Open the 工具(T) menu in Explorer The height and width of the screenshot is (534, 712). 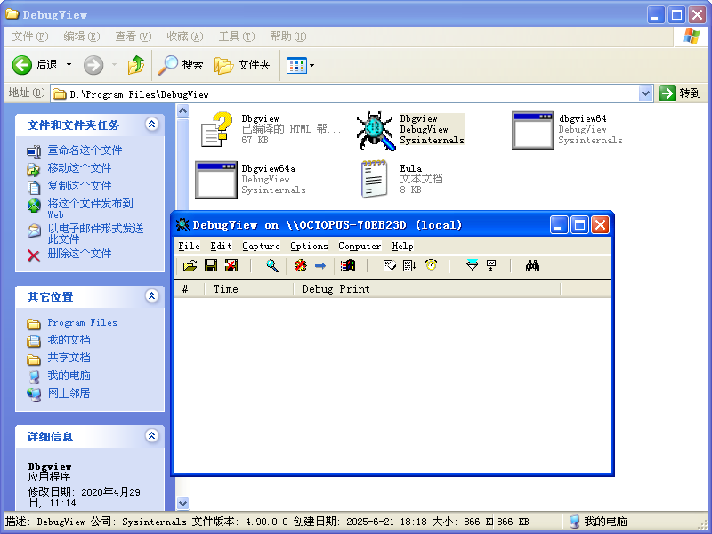(x=237, y=36)
